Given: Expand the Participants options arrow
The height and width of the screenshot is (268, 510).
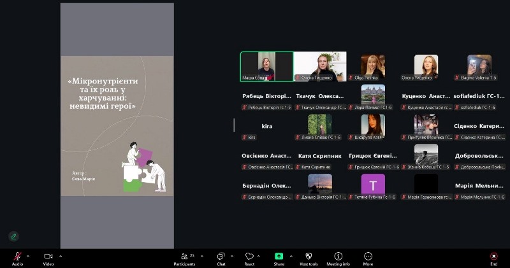Looking at the screenshot, I should coord(202,256).
